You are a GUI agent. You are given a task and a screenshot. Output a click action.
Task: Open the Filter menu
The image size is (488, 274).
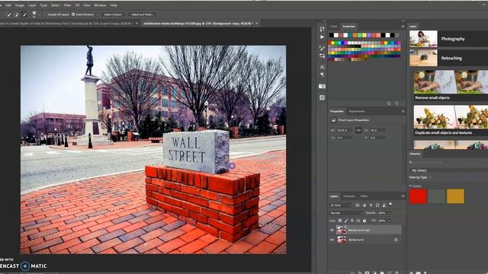(68, 5)
